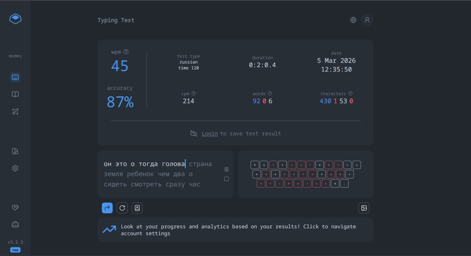This screenshot has height=256, width=471.
Task: Click the heart handshake support icon
Action: 15,207
